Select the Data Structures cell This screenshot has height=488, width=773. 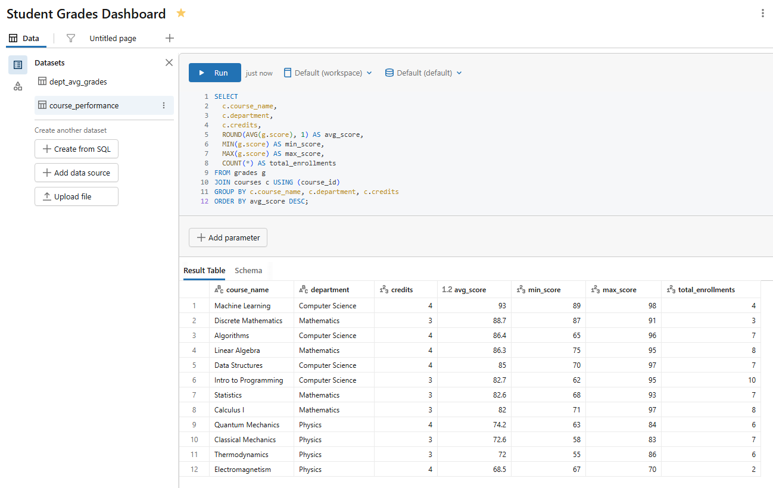coord(251,365)
